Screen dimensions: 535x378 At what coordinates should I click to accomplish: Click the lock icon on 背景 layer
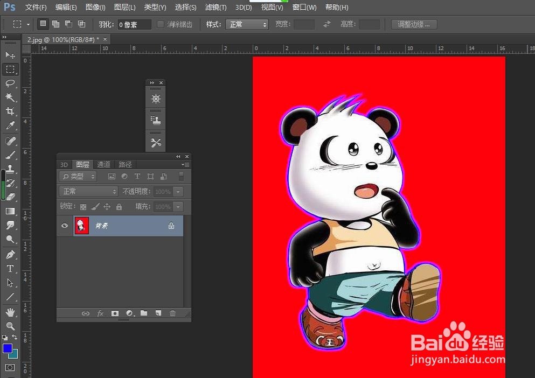click(x=171, y=226)
